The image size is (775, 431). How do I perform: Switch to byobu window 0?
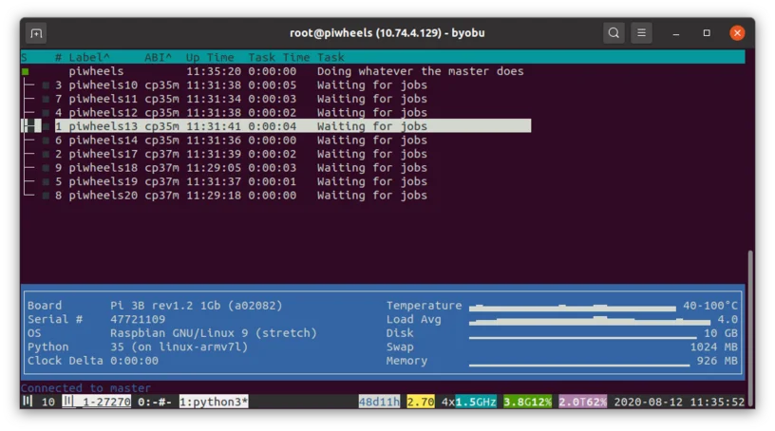[x=154, y=402]
